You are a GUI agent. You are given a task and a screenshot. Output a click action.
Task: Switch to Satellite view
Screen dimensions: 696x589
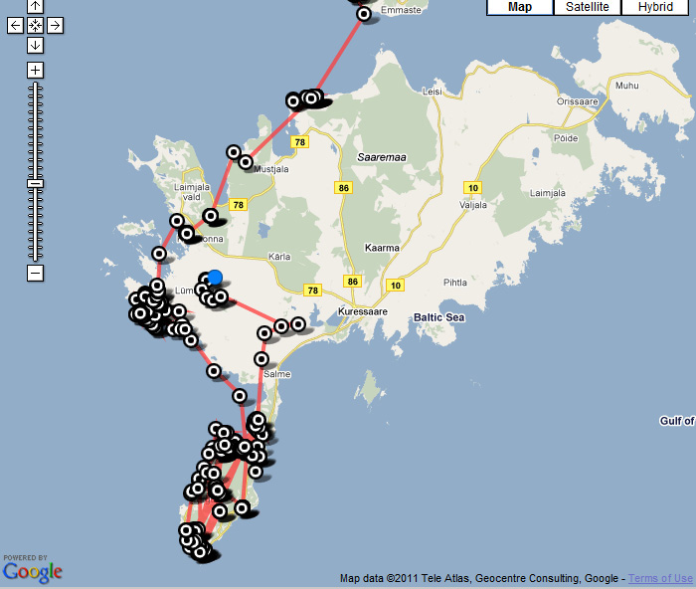pyautogui.click(x=587, y=7)
